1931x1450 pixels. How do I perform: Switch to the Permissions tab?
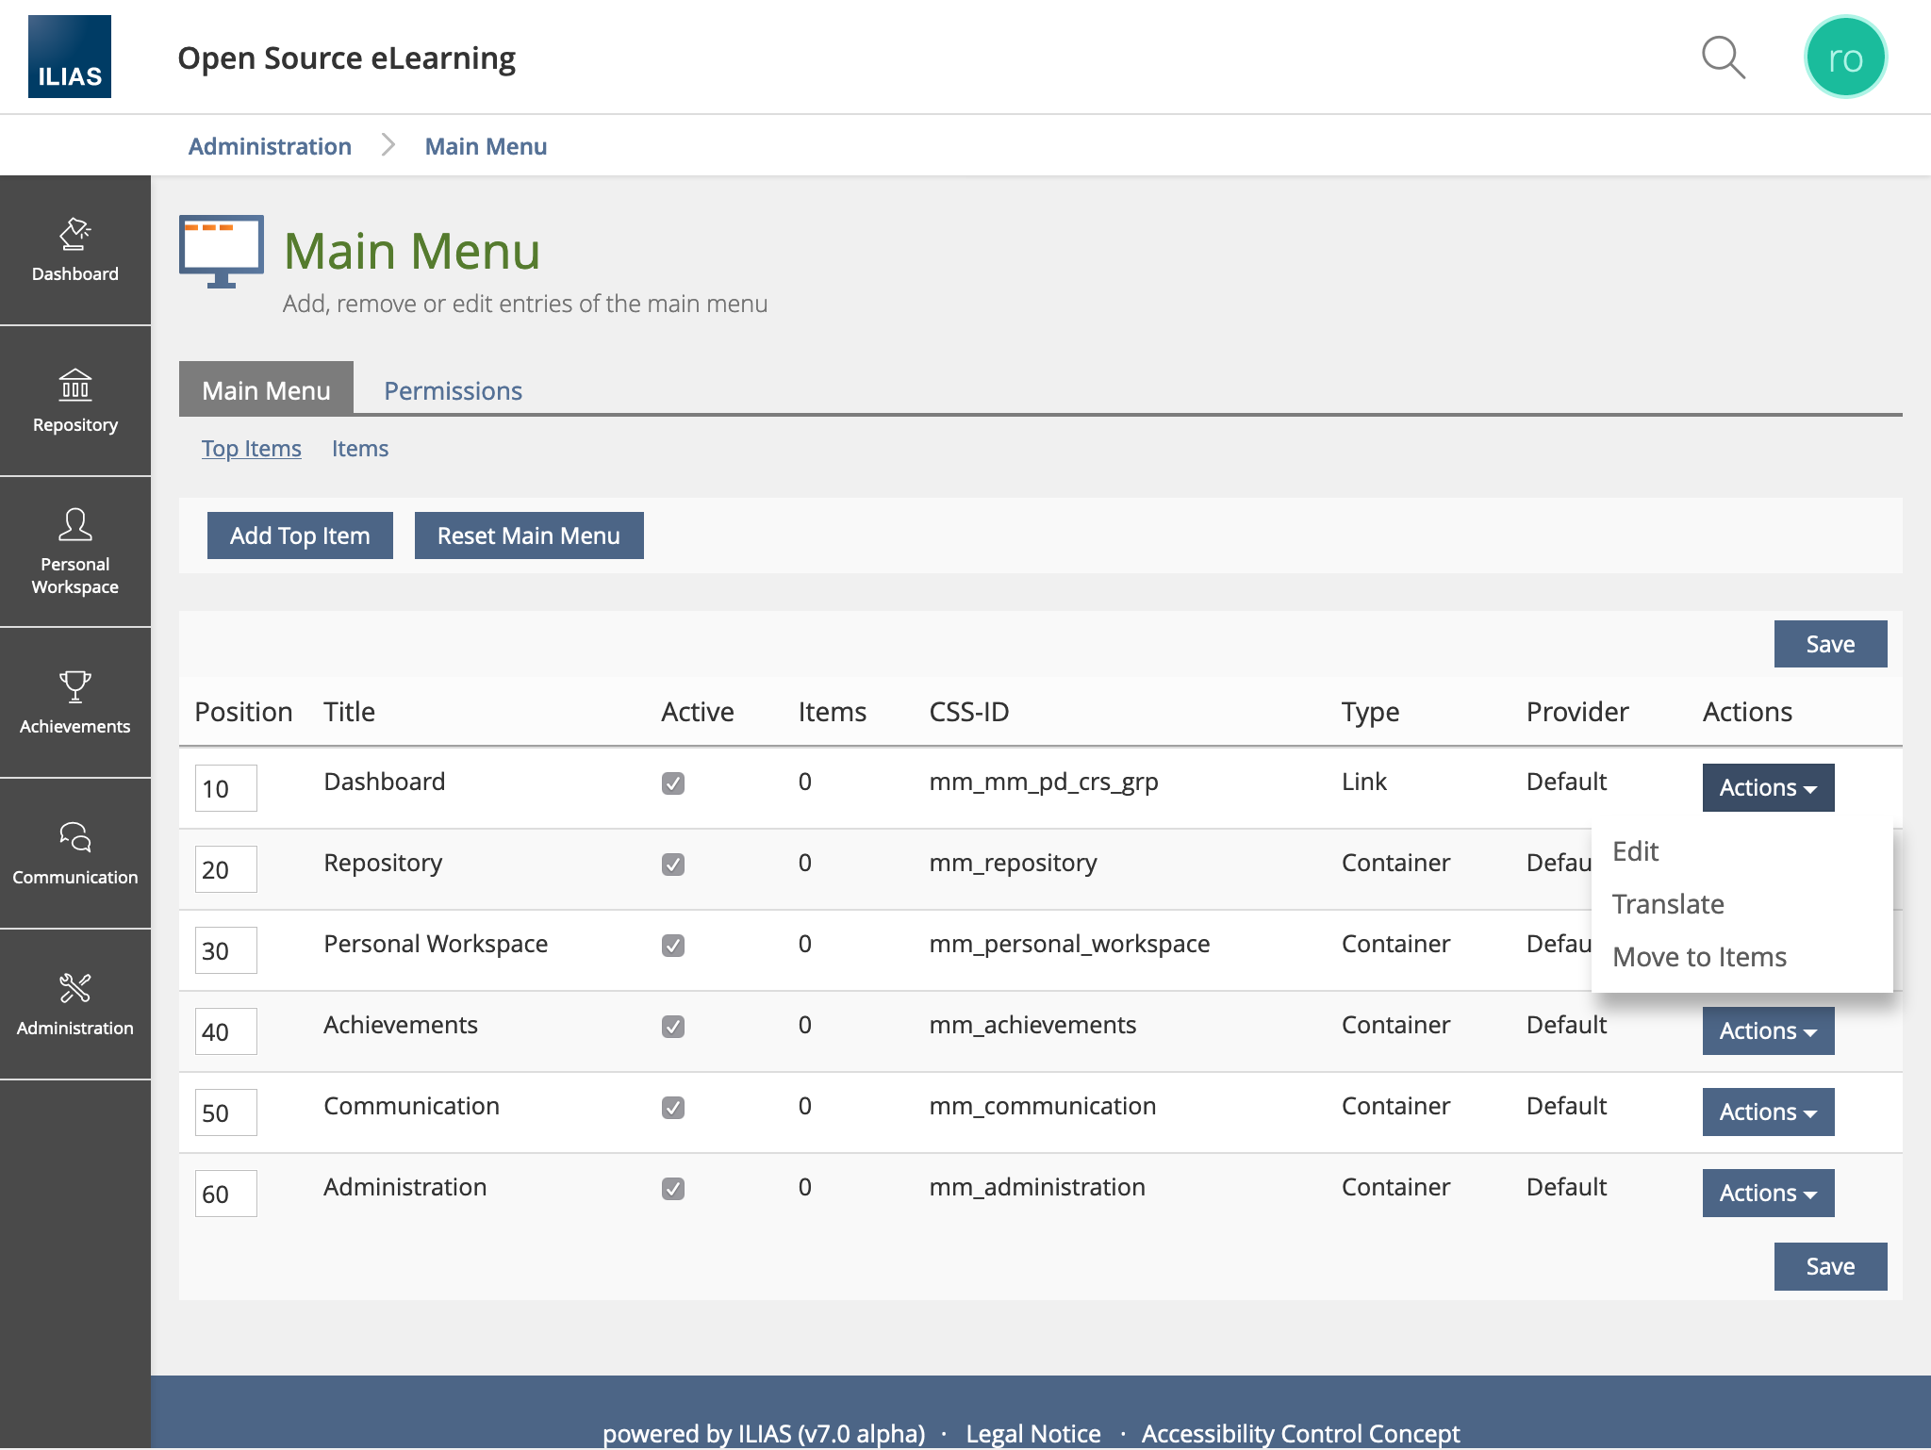coord(453,390)
